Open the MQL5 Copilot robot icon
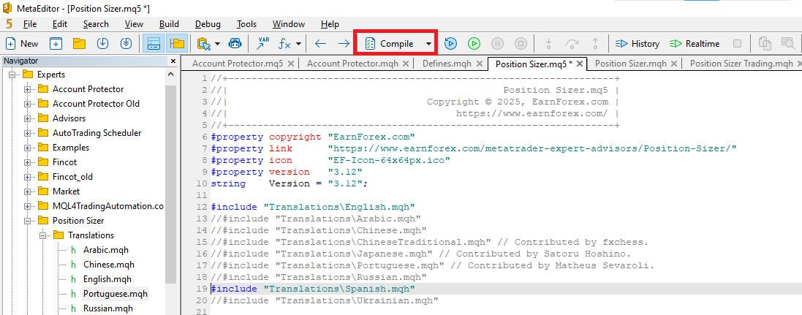The width and height of the screenshot is (802, 315). (235, 43)
